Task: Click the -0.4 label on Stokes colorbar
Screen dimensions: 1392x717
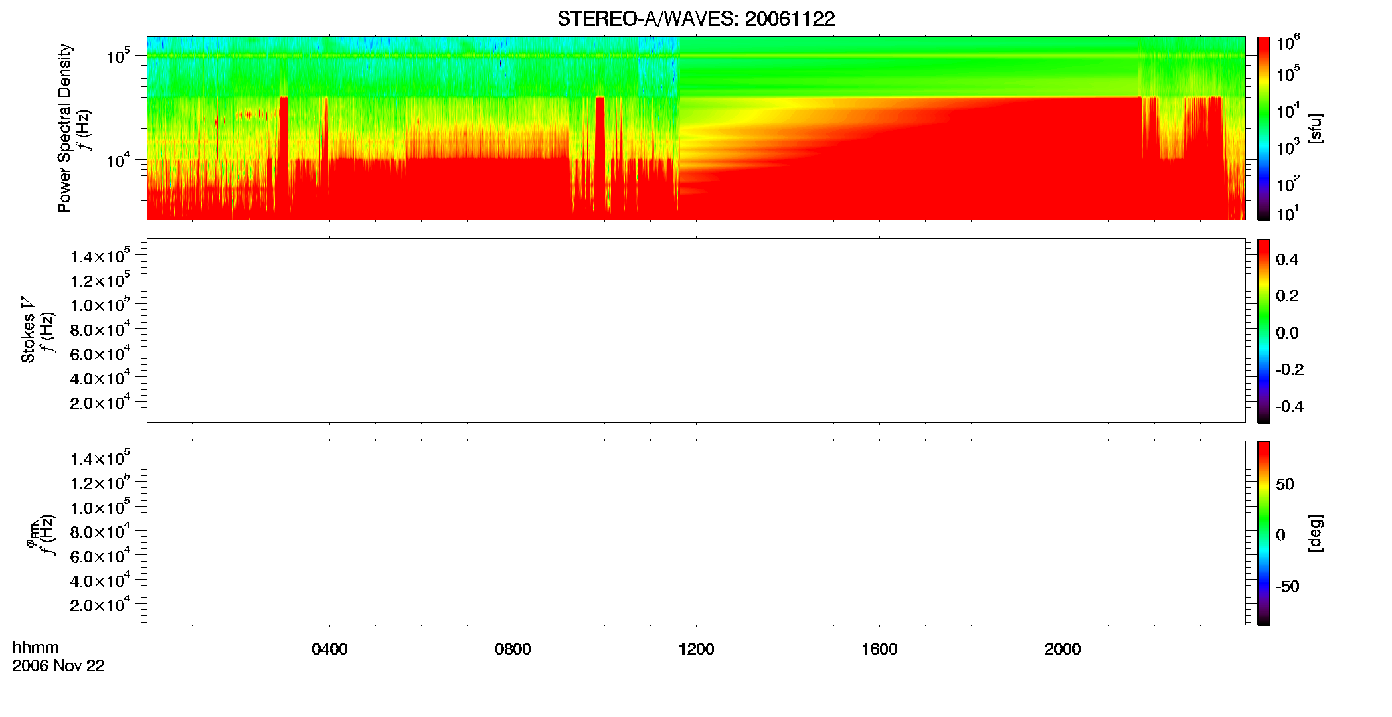Action: (x=1290, y=406)
